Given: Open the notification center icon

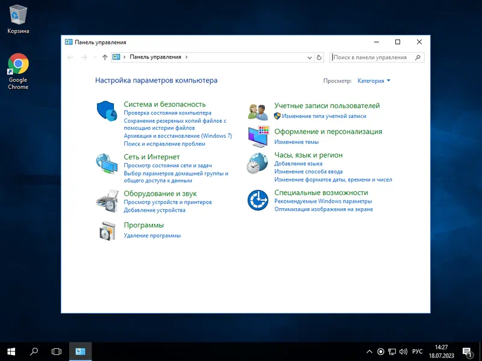Looking at the screenshot, I should click(x=468, y=353).
